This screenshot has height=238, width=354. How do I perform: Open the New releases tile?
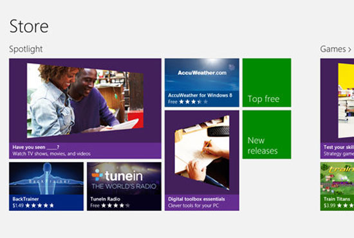pos(267,134)
